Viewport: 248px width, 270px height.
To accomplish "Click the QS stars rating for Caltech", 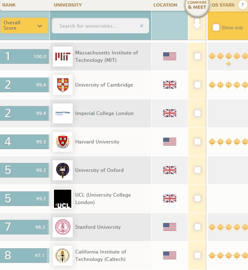I will (x=228, y=255).
